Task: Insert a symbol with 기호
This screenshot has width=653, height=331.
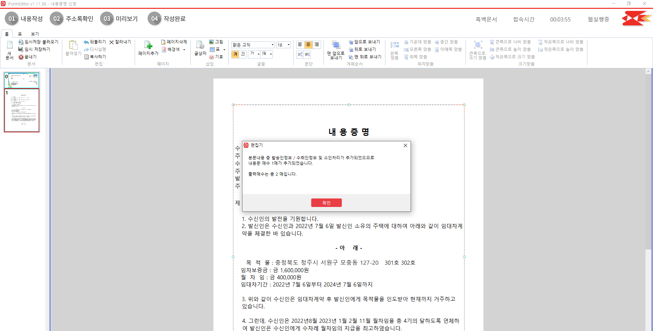Action: pyautogui.click(x=216, y=57)
